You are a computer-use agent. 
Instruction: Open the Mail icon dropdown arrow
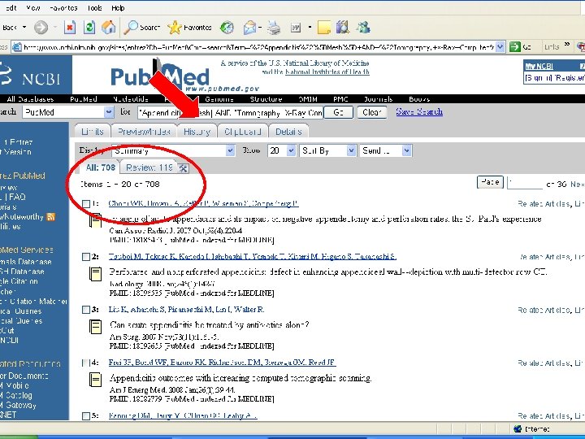click(260, 28)
